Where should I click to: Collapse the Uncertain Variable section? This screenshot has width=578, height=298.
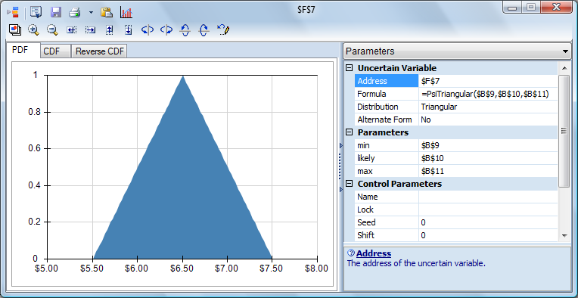tap(350, 68)
